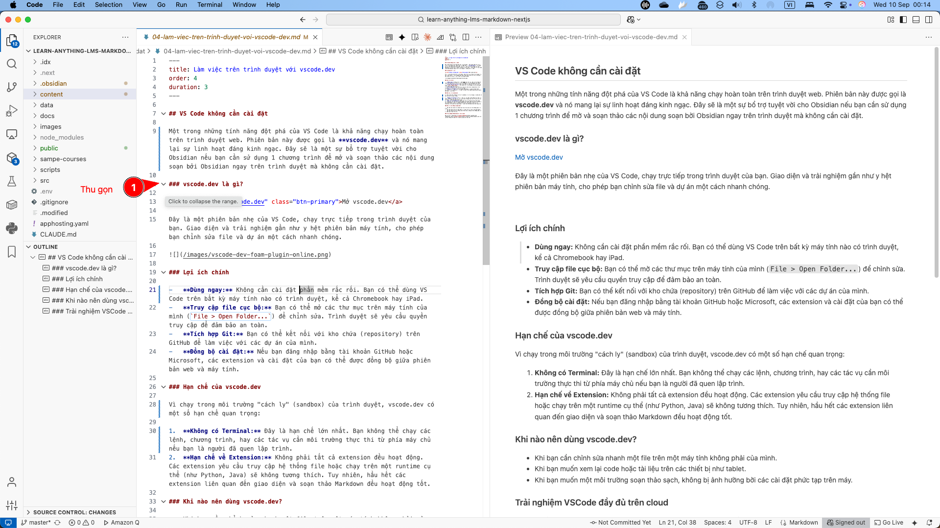
Task: Click the command center search field
Action: pyautogui.click(x=473, y=20)
